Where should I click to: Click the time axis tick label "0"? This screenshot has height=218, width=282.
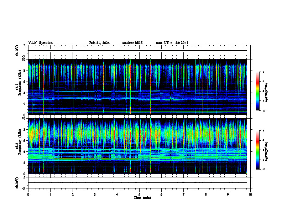point(28,194)
